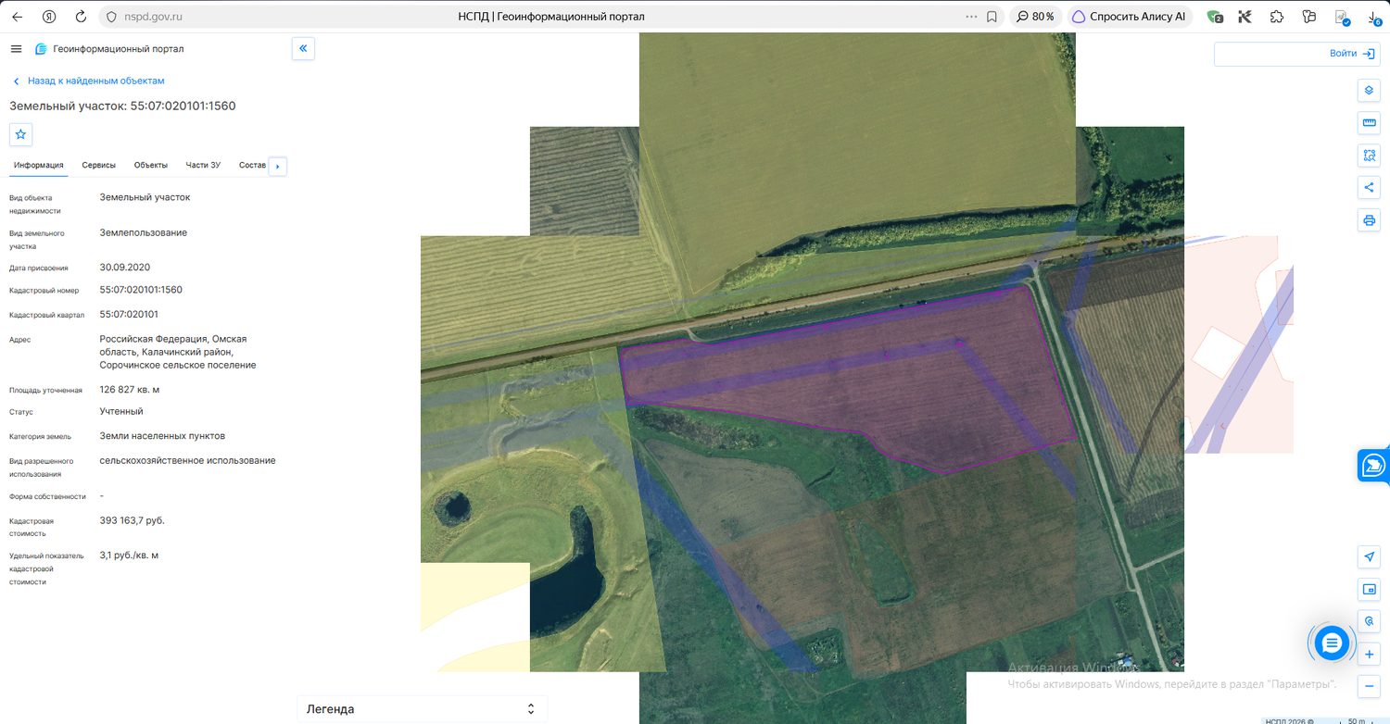Open the map layers panel

pos(1369,91)
